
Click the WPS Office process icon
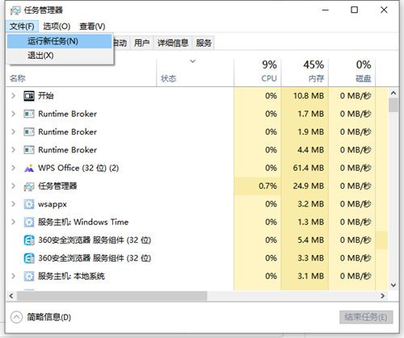click(29, 169)
